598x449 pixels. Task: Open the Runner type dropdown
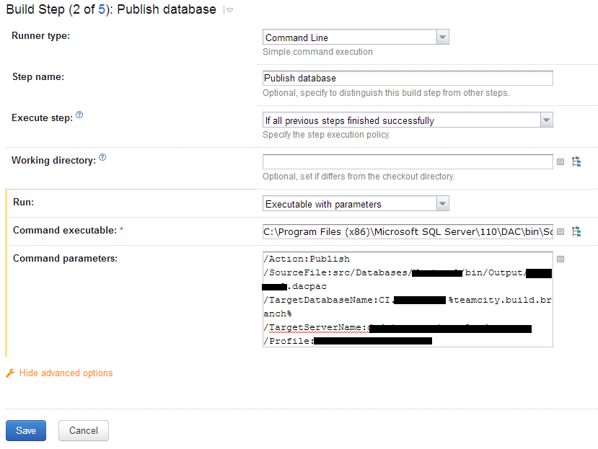(x=442, y=37)
